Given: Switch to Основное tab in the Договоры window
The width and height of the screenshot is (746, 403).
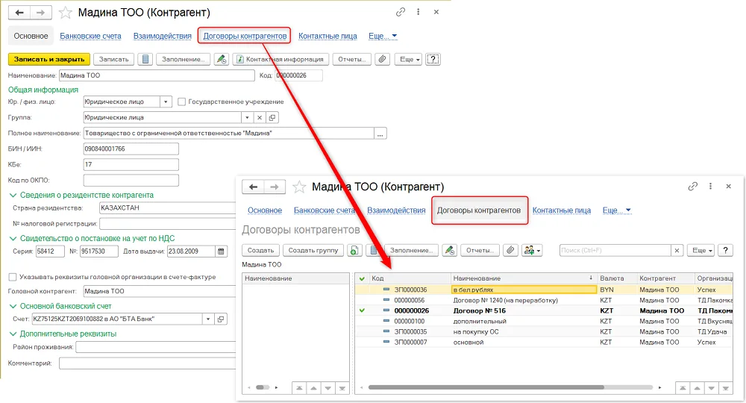Looking at the screenshot, I should coord(265,210).
